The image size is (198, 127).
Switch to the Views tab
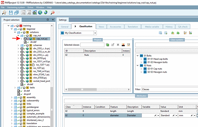(101, 27)
